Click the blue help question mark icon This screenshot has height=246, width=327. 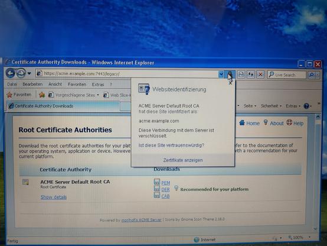(x=306, y=106)
